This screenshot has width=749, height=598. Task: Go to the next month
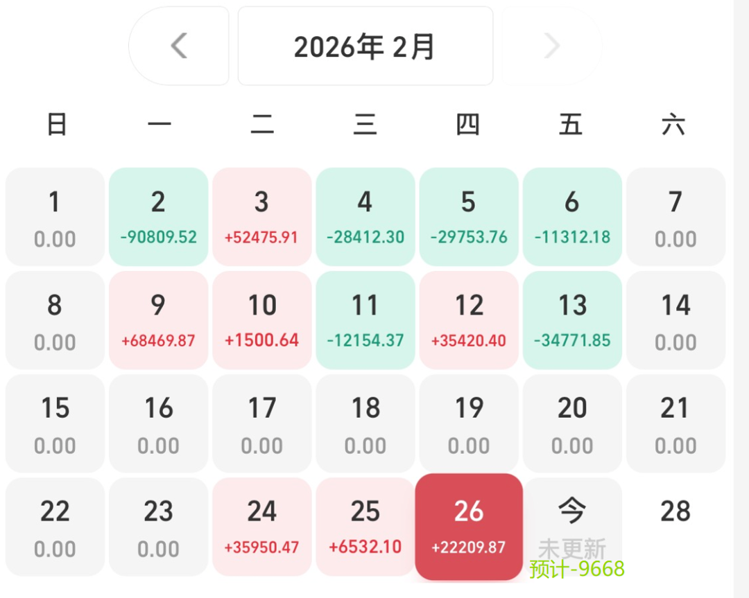pyautogui.click(x=552, y=46)
